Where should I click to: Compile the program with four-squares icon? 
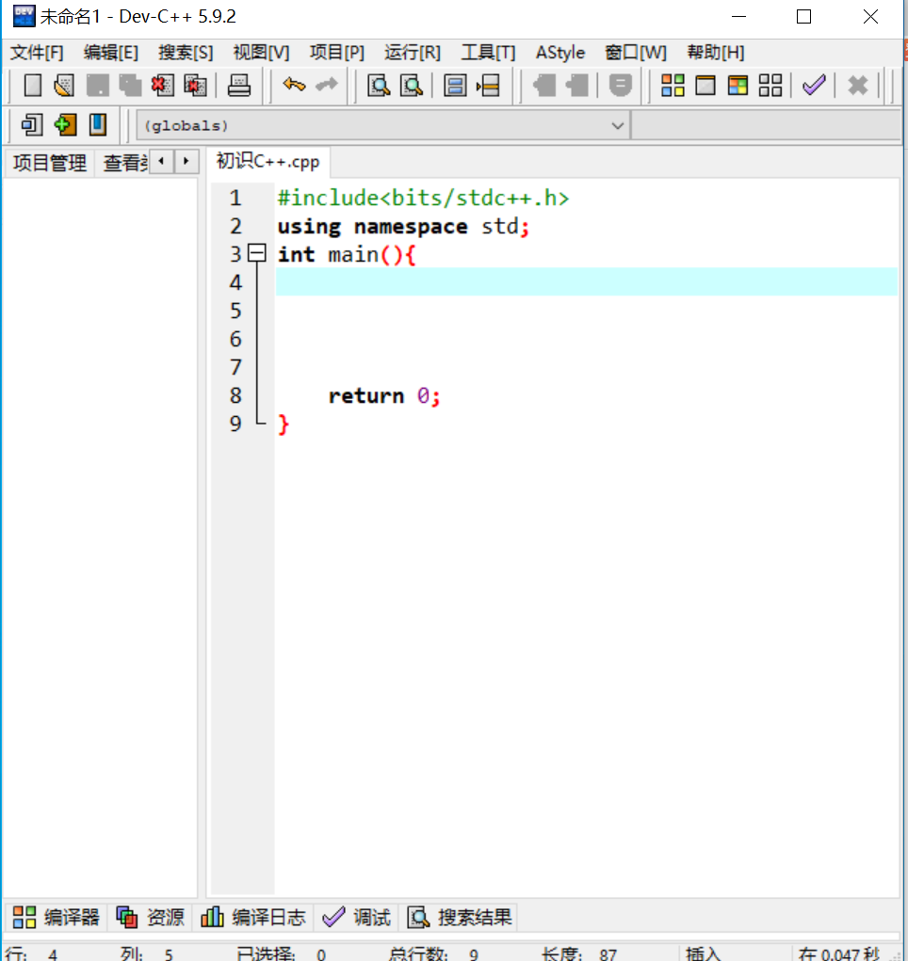click(x=673, y=86)
